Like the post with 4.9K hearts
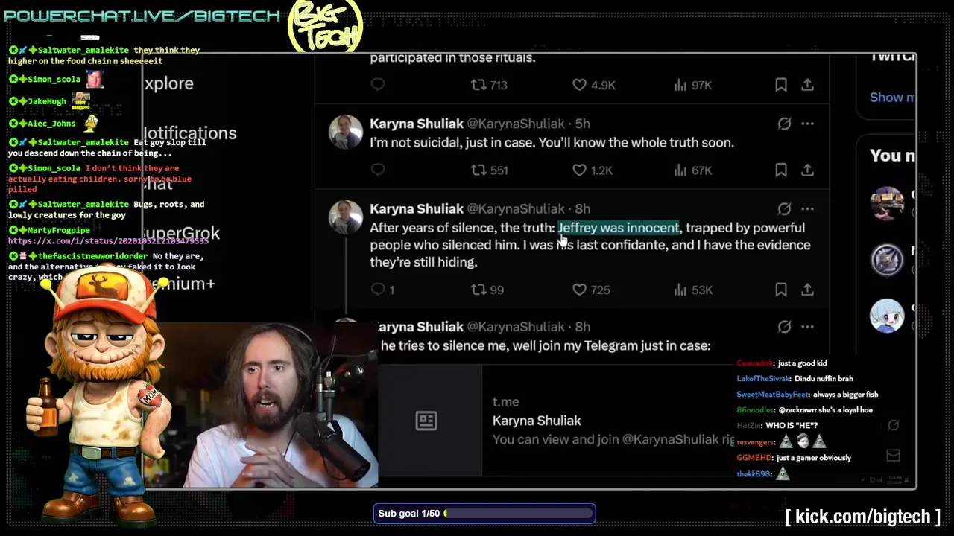This screenshot has width=954, height=536. tap(579, 85)
